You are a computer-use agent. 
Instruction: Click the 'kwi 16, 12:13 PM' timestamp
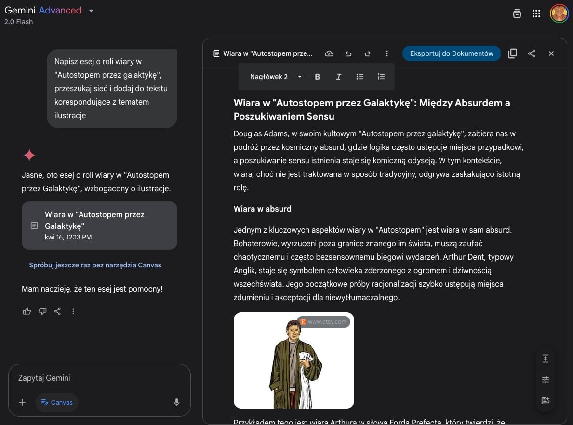(x=68, y=237)
